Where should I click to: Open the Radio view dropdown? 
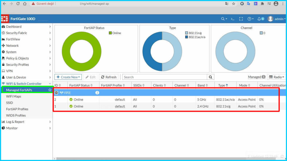pos(276,77)
